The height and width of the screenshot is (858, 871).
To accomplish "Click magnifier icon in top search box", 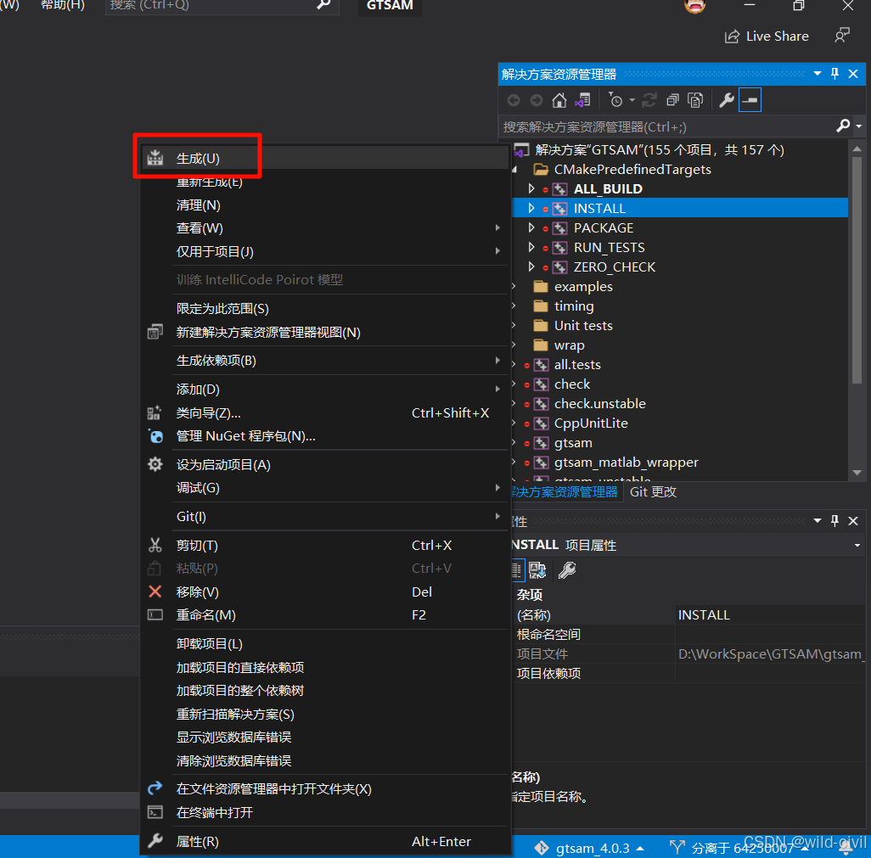I will tap(323, 5).
